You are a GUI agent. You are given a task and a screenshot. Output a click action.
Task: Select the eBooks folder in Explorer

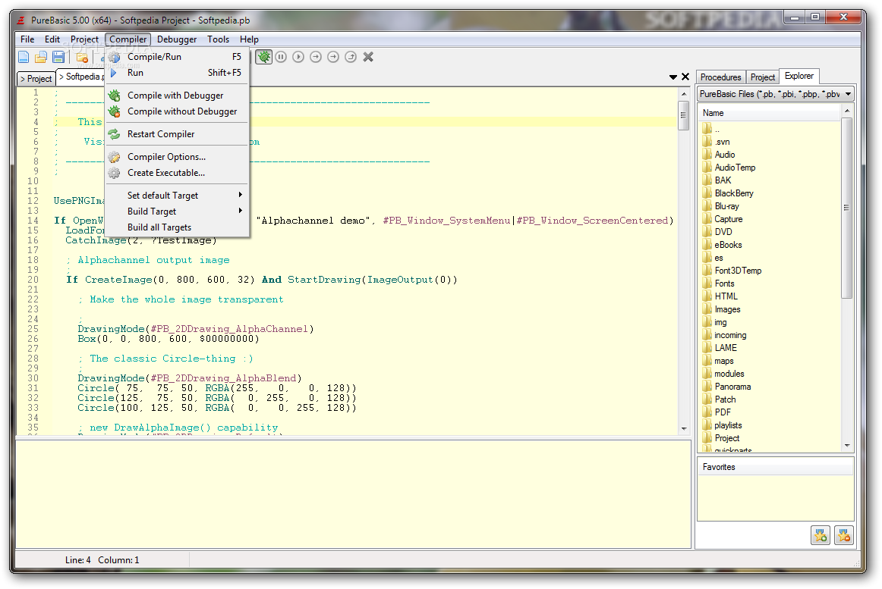pyautogui.click(x=728, y=245)
